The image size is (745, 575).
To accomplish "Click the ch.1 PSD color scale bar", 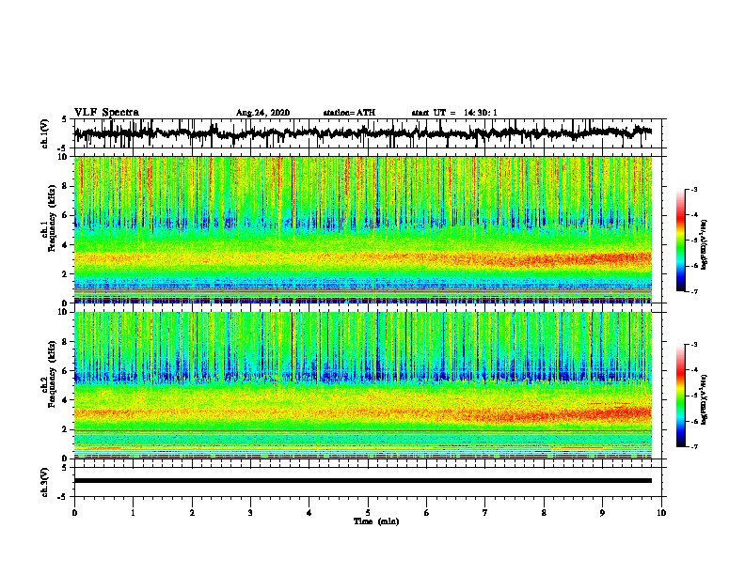I will [x=680, y=241].
